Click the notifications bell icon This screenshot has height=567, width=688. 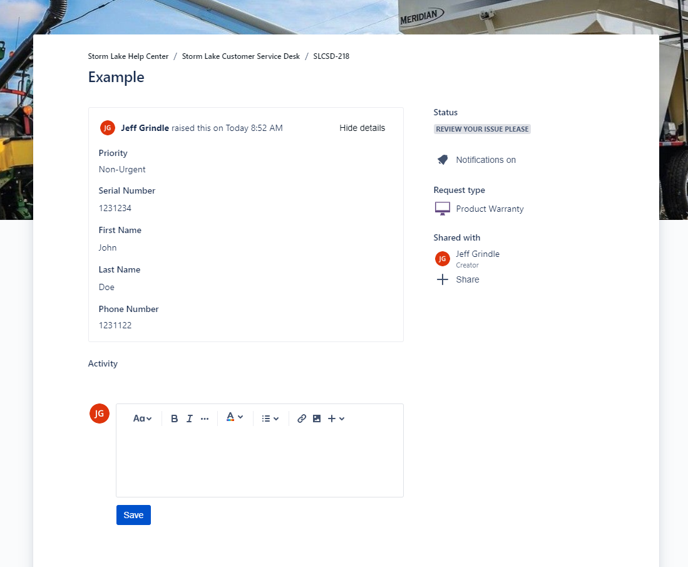[443, 160]
